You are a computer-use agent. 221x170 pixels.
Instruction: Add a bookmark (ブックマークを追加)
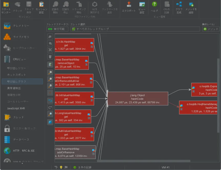click(x=110, y=8)
